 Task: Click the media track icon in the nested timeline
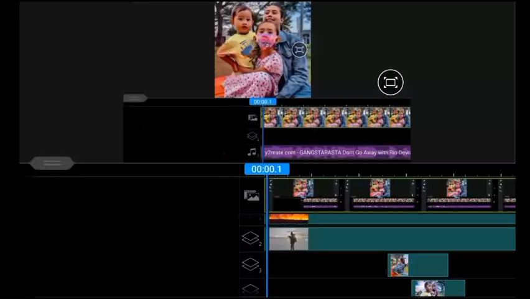tap(253, 117)
